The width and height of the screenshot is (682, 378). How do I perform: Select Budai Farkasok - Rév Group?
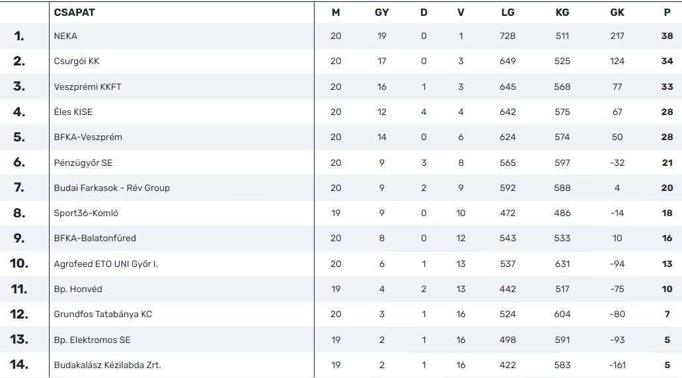pyautogui.click(x=112, y=188)
